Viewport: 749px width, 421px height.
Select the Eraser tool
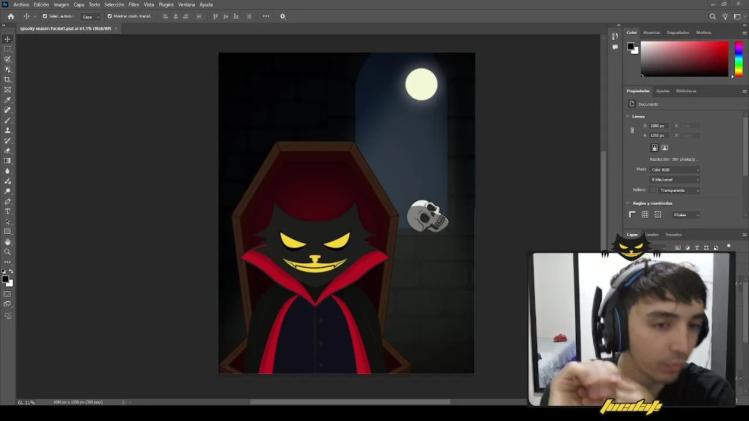pos(8,150)
